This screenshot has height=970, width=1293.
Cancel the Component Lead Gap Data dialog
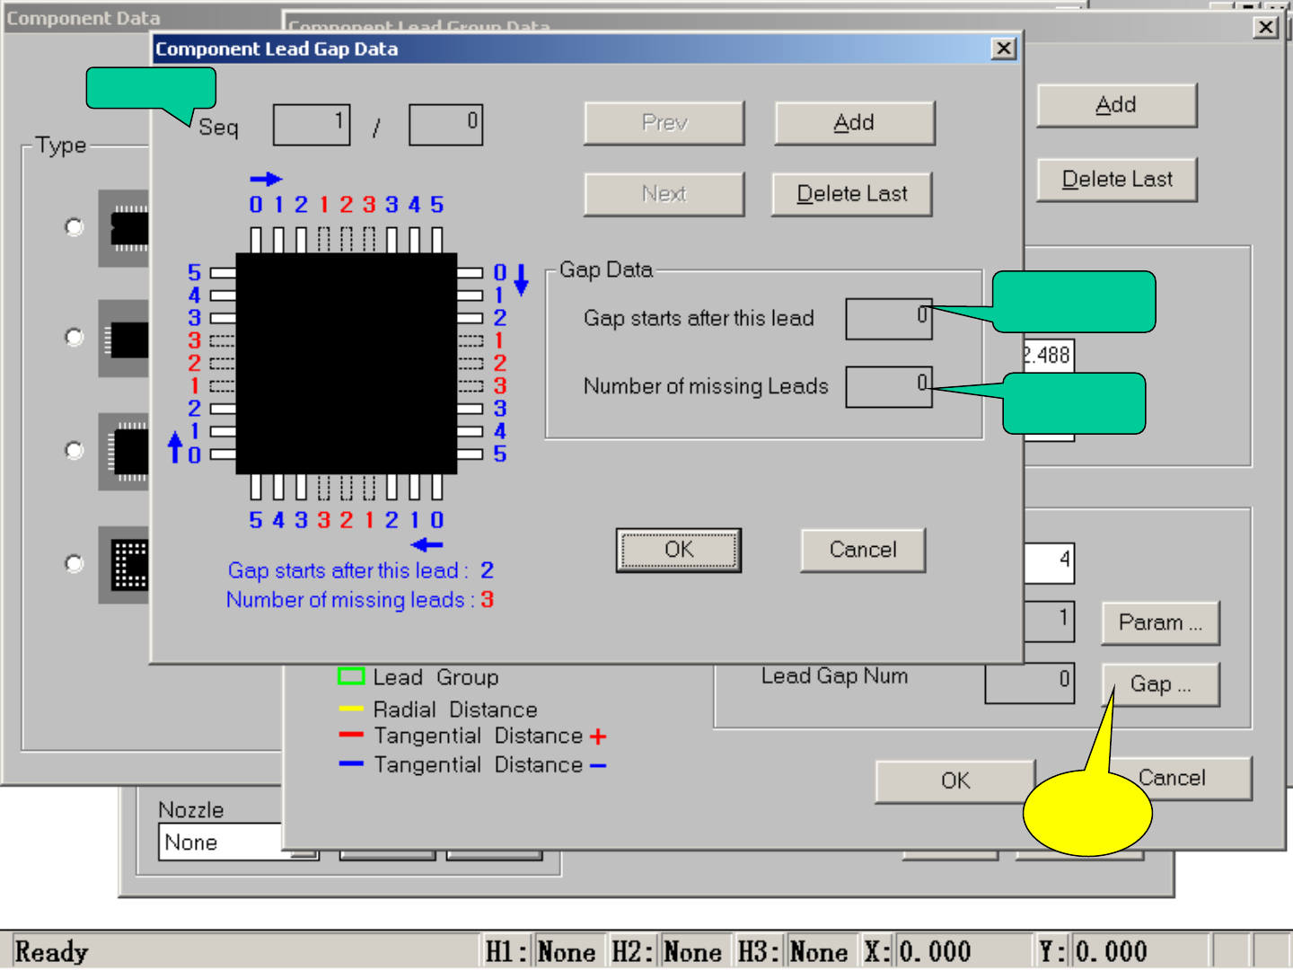click(x=863, y=550)
